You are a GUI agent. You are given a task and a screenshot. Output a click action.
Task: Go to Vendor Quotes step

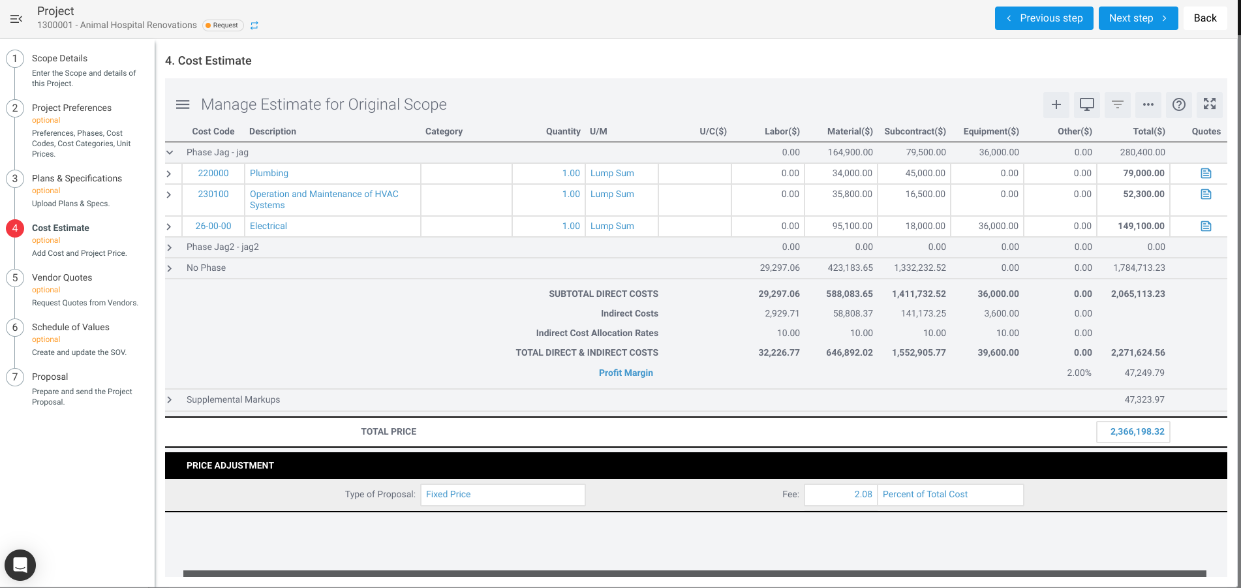click(x=62, y=277)
